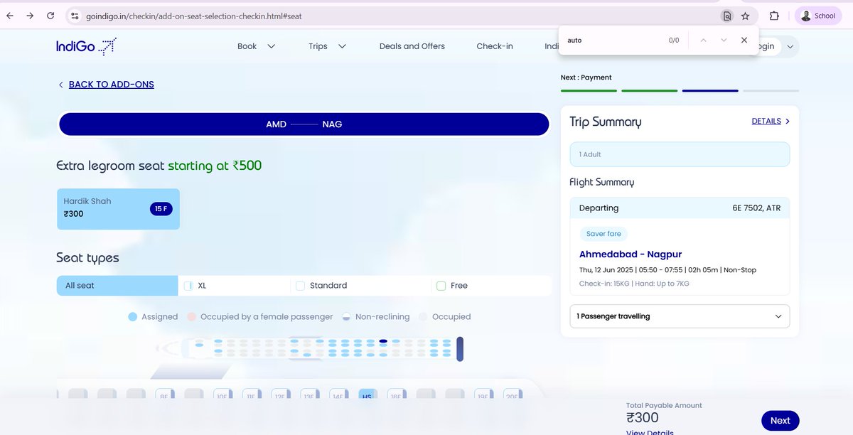Open the Check-in menu item
Screen dimensions: 853x435
click(x=495, y=46)
